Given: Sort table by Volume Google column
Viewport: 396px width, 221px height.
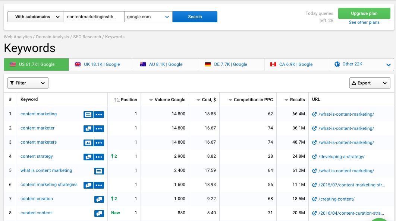Looking at the screenshot, I should tap(167, 100).
